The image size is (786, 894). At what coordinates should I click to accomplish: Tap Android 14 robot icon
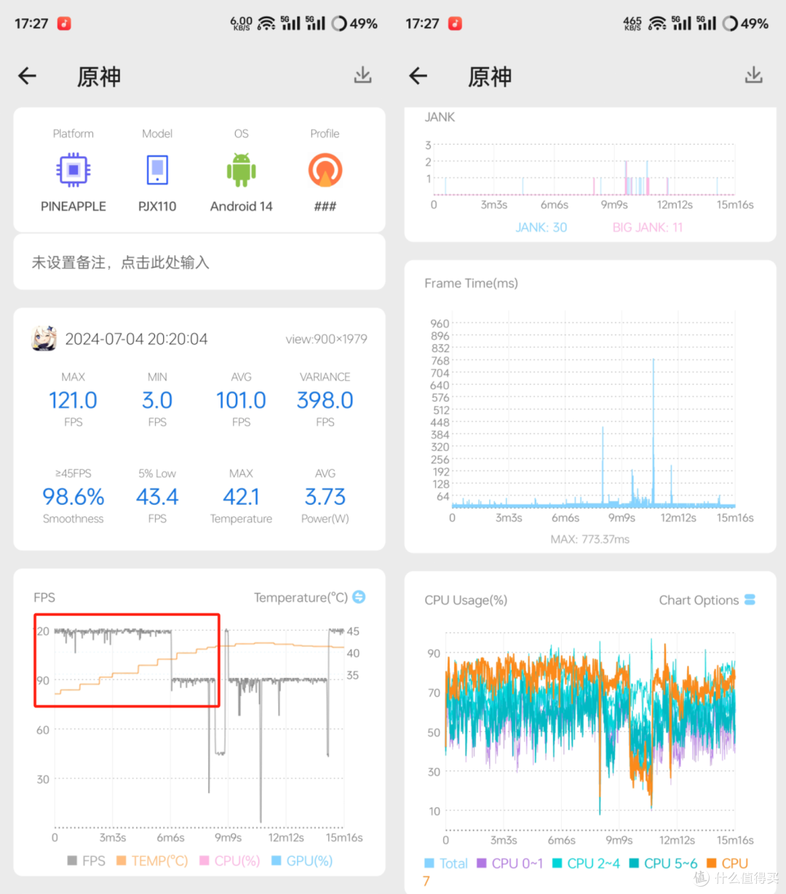[241, 170]
